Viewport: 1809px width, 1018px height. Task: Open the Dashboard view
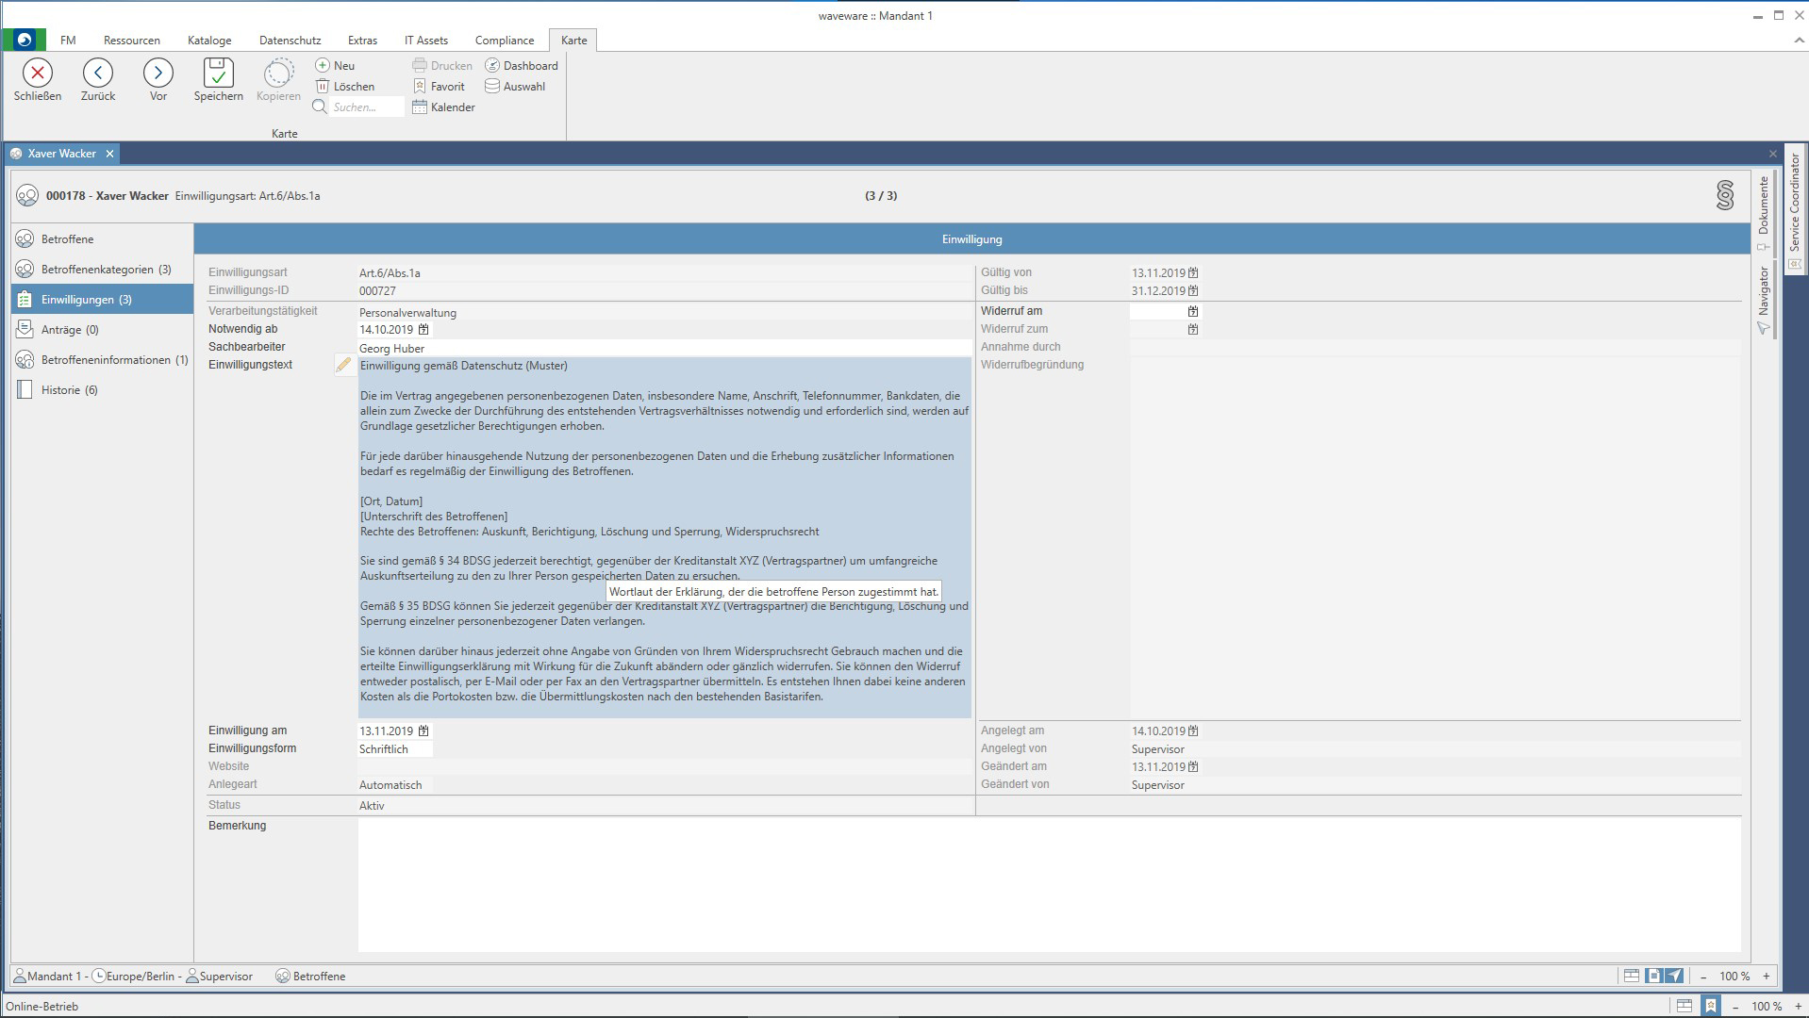point(522,66)
